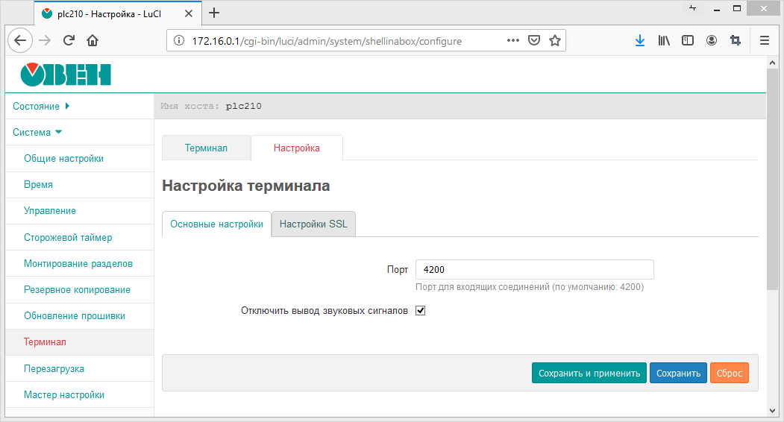784x422 pixels.
Task: Open a new browser tab
Action: (x=214, y=13)
